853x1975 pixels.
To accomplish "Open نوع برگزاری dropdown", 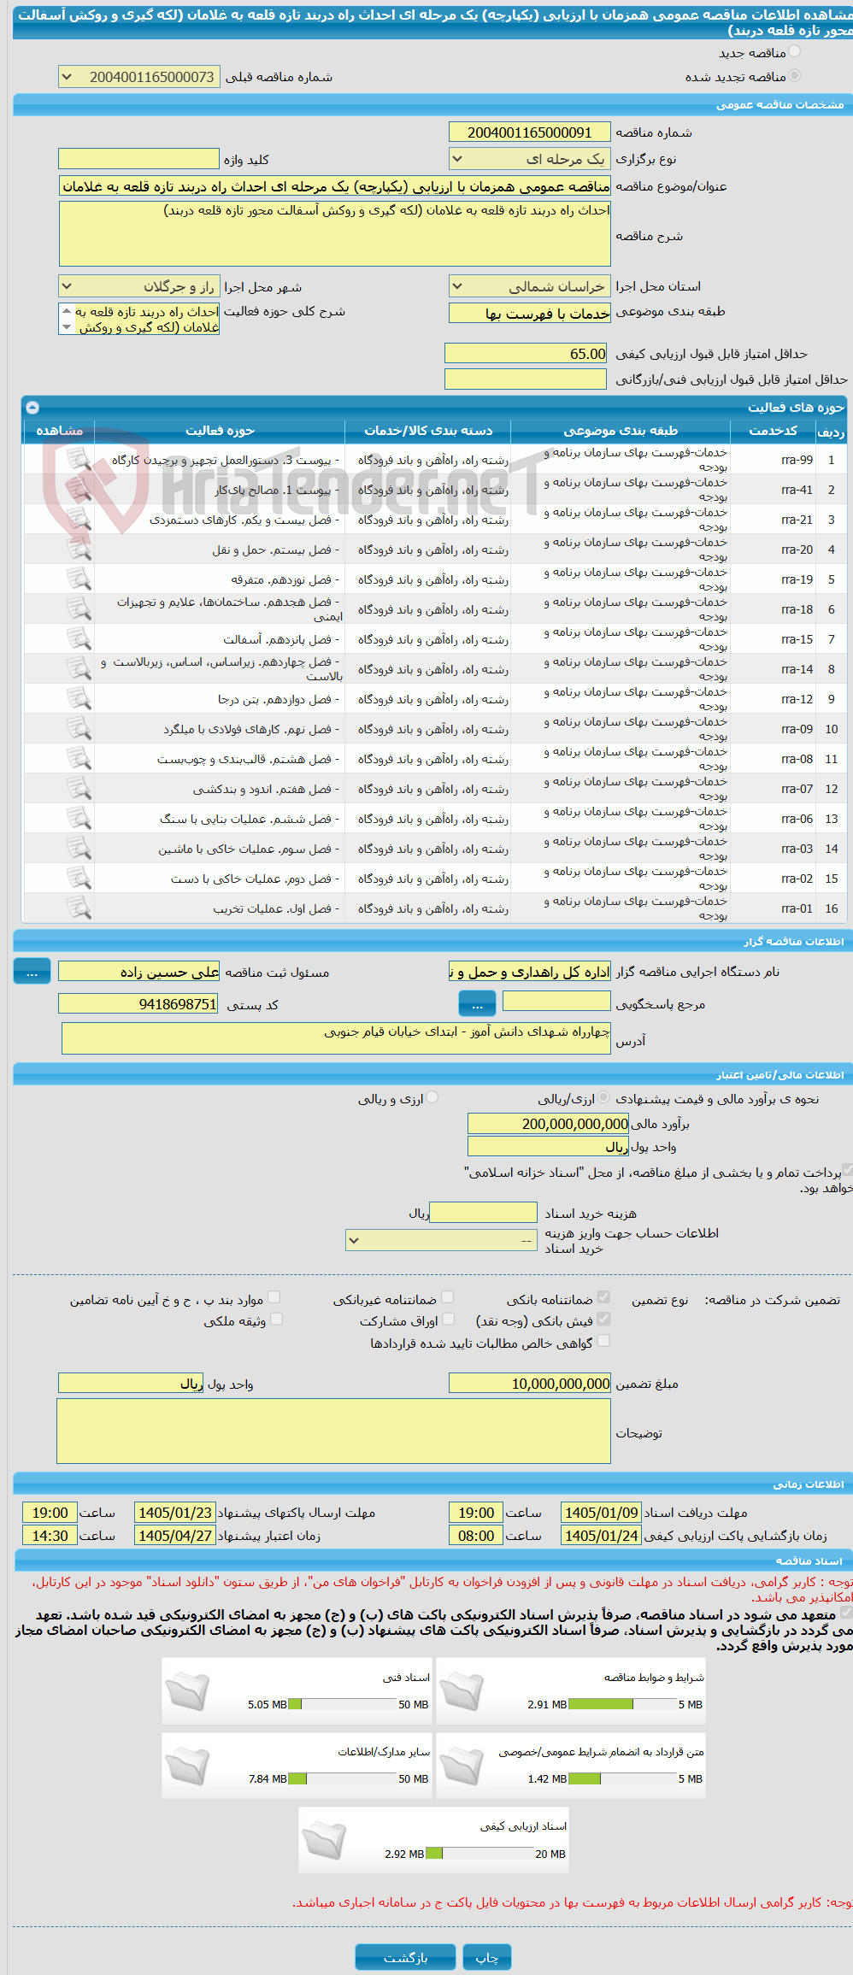I will 530,159.
